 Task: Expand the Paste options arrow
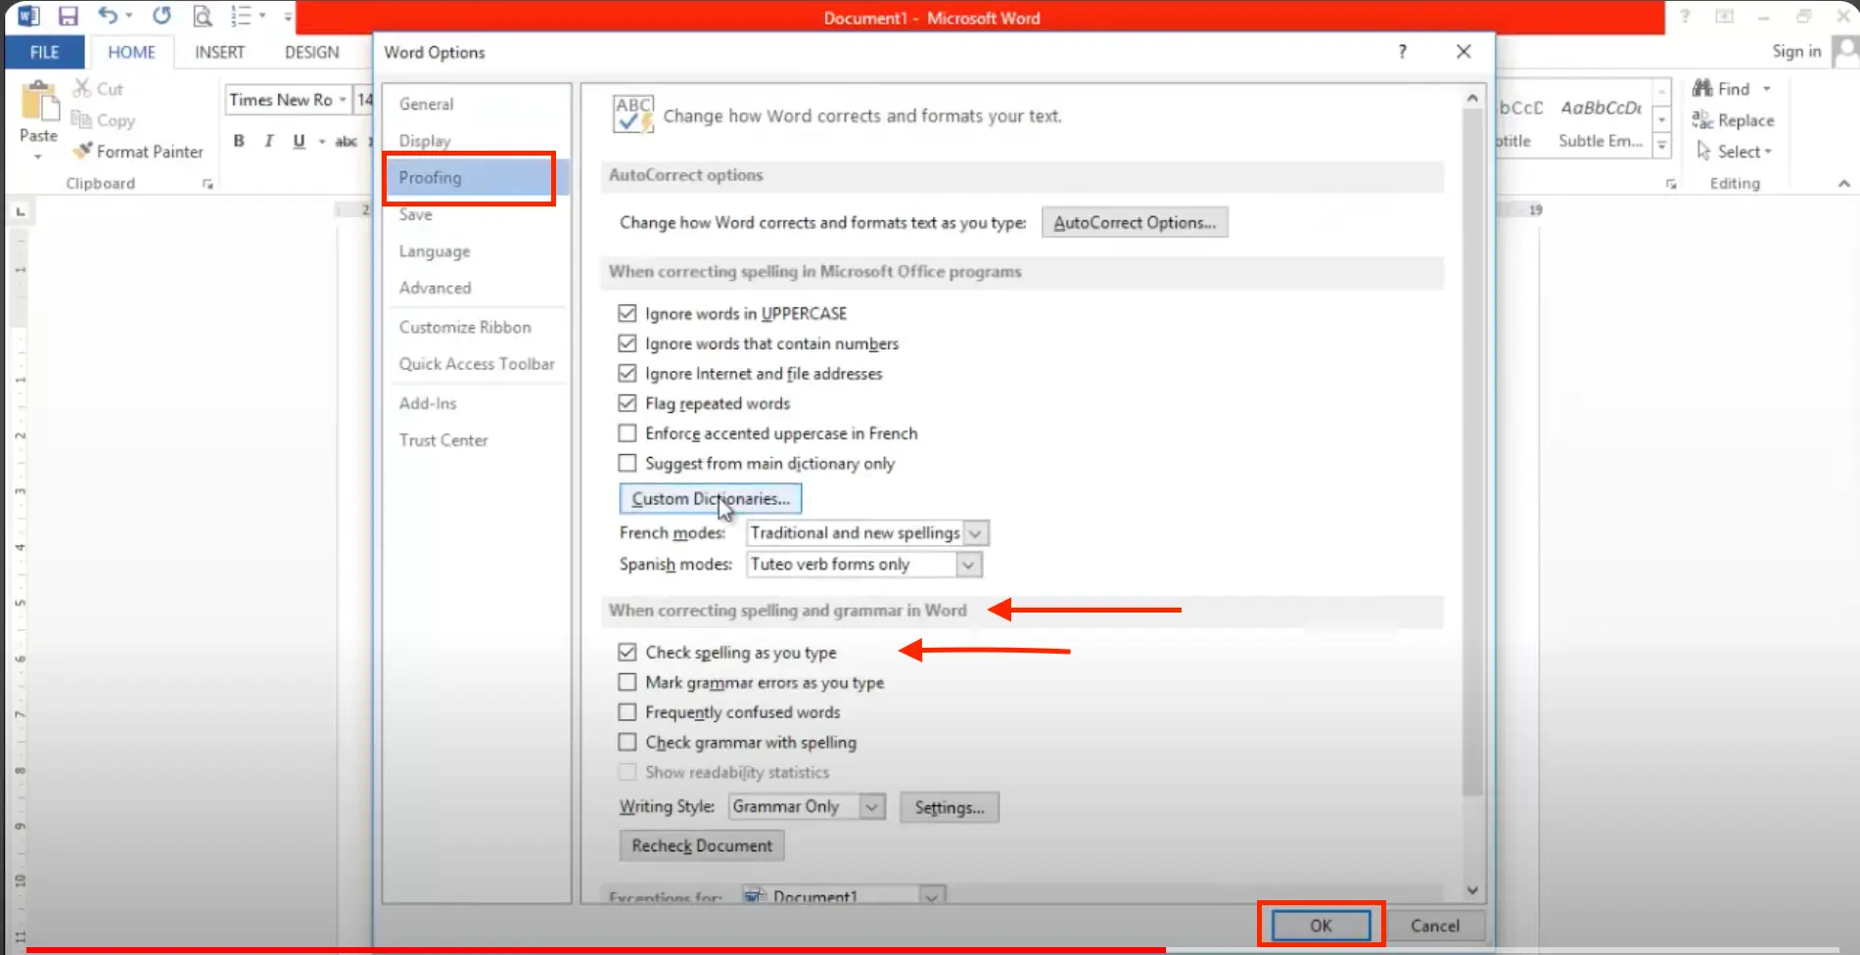tap(38, 157)
